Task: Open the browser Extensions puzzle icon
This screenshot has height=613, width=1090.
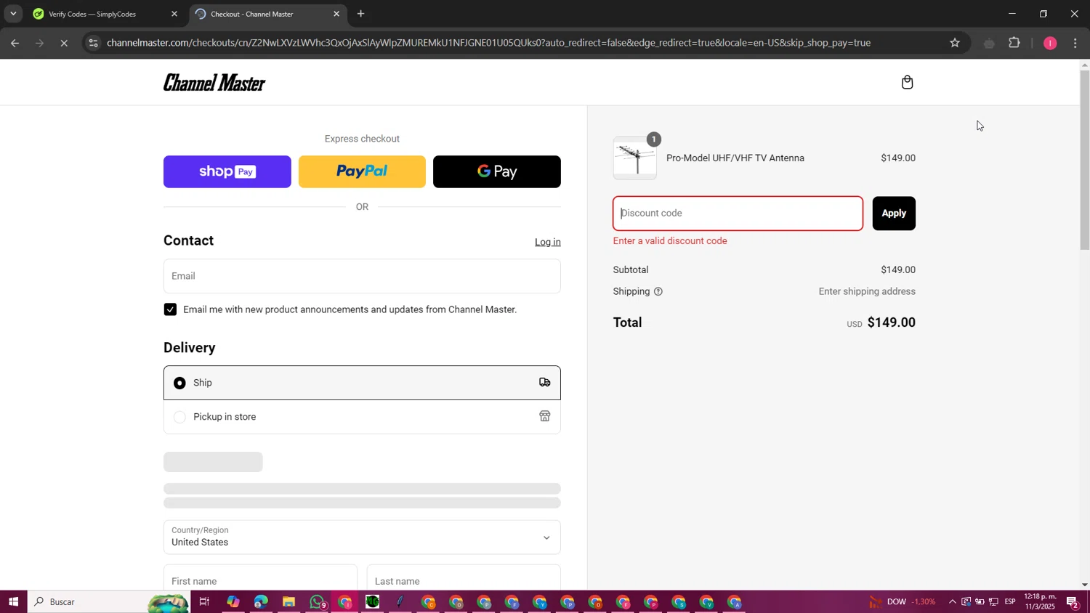Action: (1015, 43)
